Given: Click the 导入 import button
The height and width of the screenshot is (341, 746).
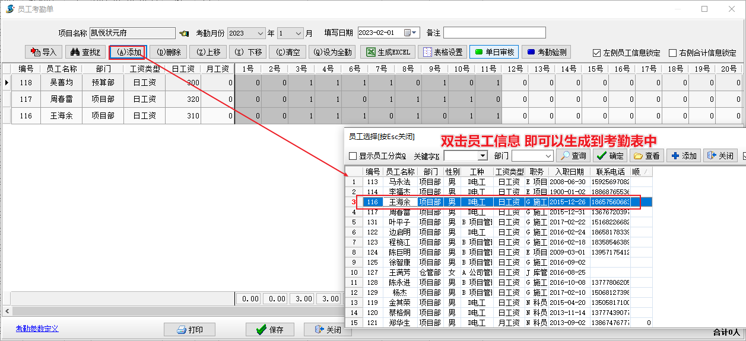Looking at the screenshot, I should point(43,52).
